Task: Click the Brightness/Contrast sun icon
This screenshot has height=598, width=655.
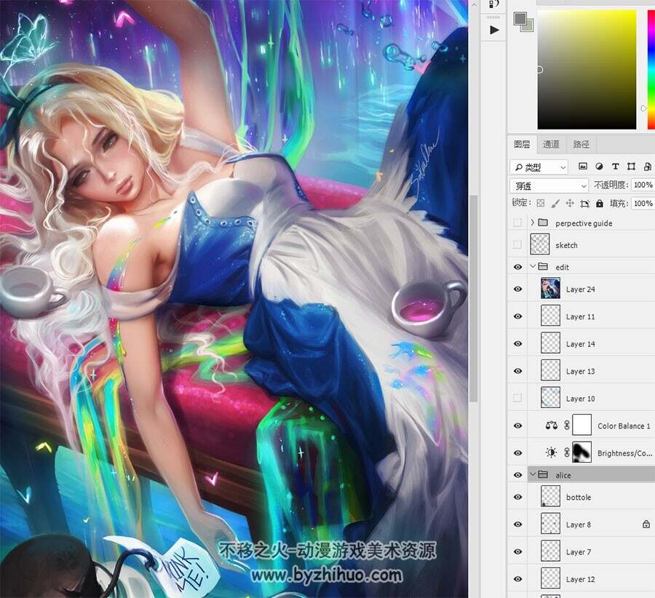Action: [552, 453]
